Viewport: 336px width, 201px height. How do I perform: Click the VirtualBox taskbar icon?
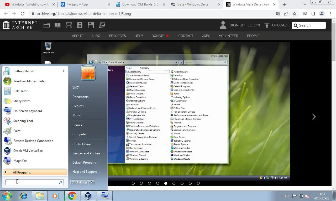(88, 196)
